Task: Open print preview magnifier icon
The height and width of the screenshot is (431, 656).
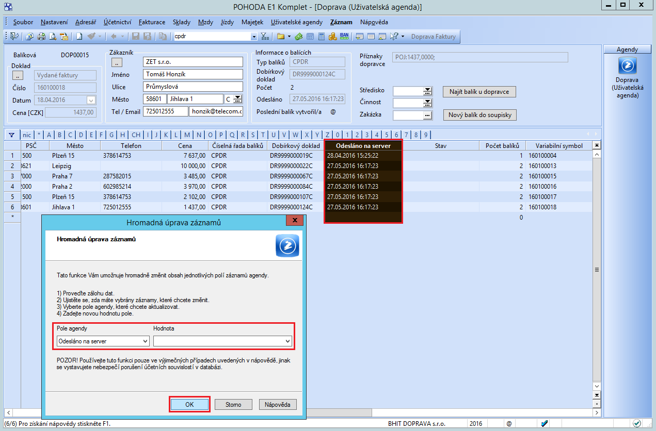Action: coord(52,36)
